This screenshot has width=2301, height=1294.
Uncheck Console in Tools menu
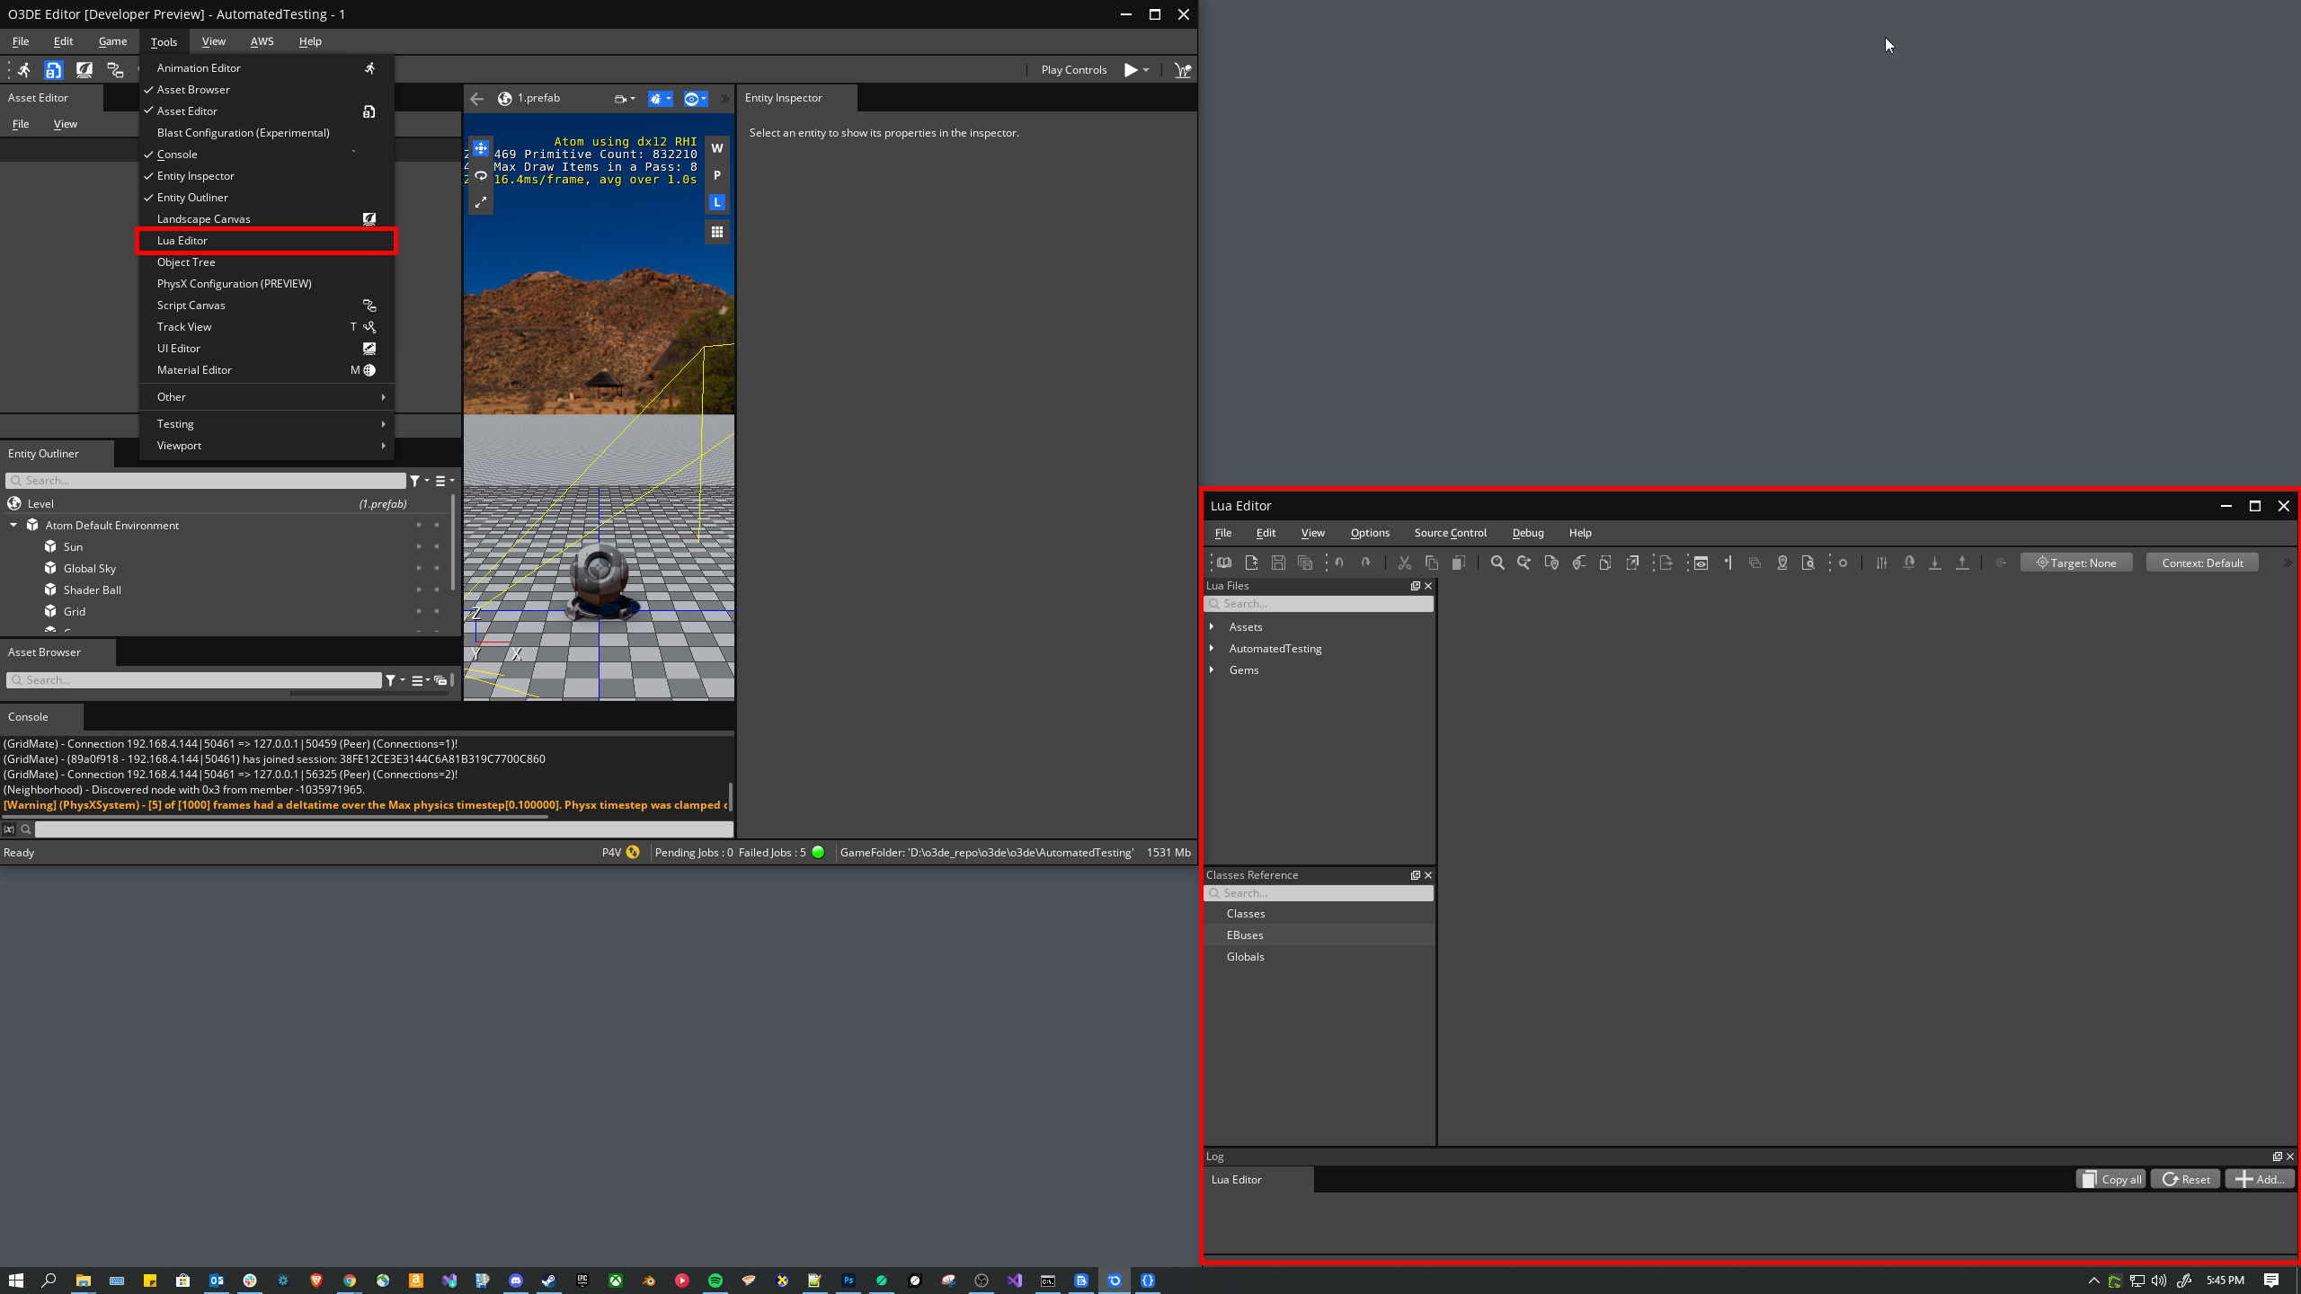pyautogui.click(x=267, y=155)
